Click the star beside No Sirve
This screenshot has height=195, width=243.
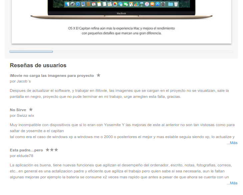pyautogui.click(x=31, y=109)
